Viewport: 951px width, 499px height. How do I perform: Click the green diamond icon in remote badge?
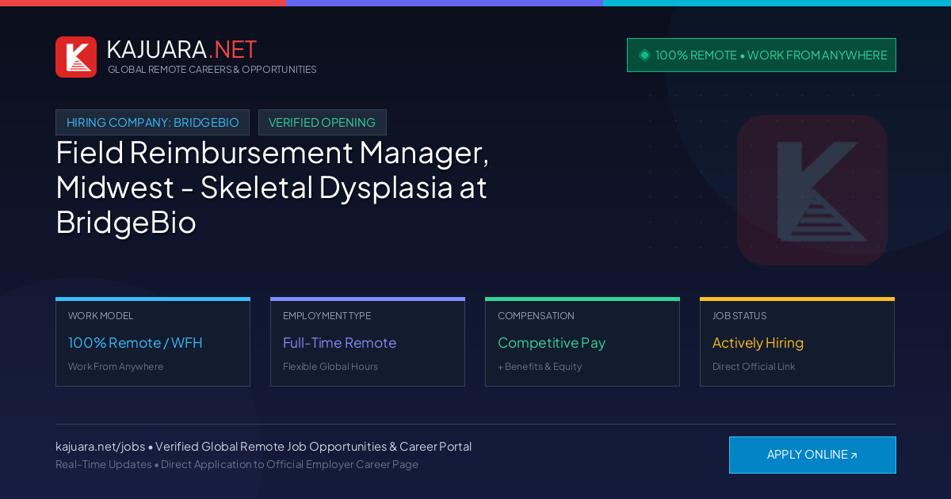tap(644, 55)
